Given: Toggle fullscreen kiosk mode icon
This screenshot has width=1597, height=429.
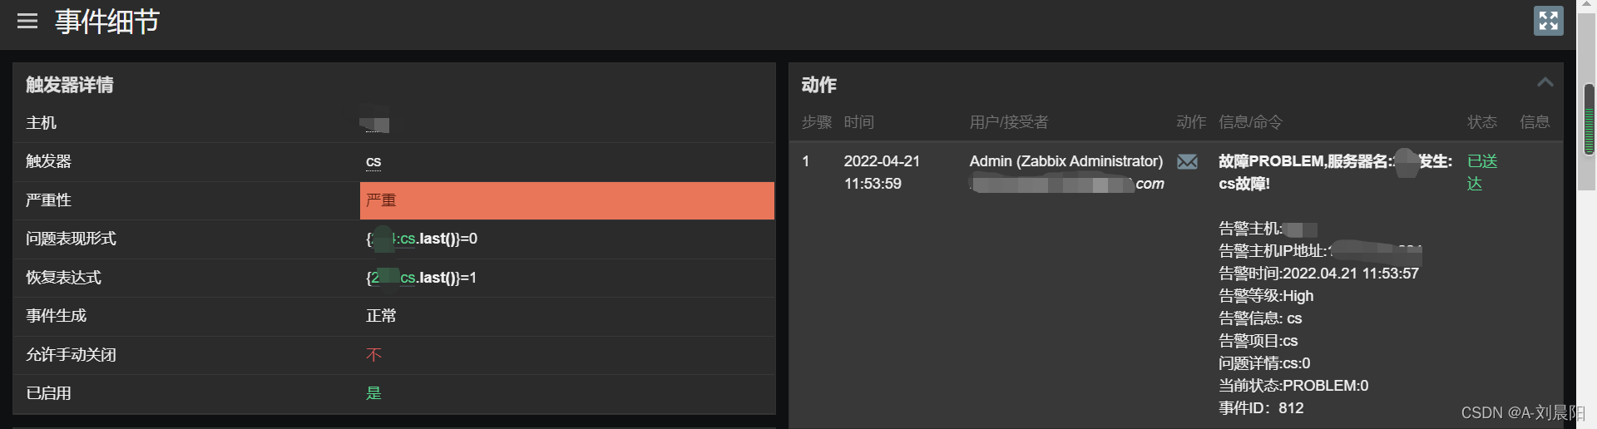Looking at the screenshot, I should (1548, 21).
